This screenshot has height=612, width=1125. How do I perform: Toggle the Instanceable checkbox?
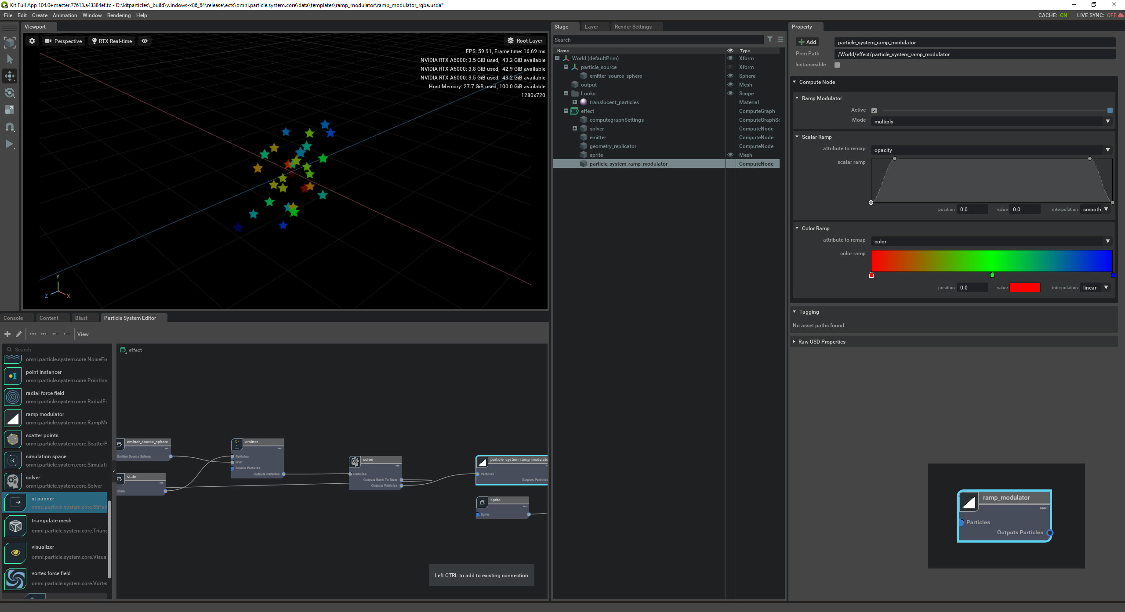click(837, 65)
